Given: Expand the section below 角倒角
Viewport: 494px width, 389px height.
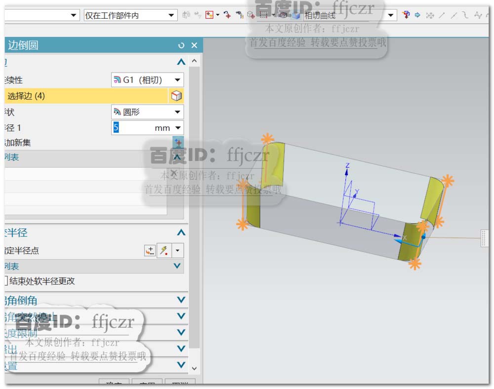Looking at the screenshot, I should (x=181, y=316).
